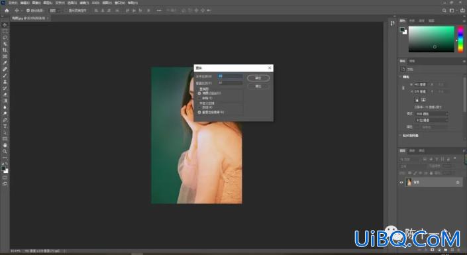Screen dimensions: 467x255
Task: Open the collapsed History panel icon
Action: coord(392,23)
